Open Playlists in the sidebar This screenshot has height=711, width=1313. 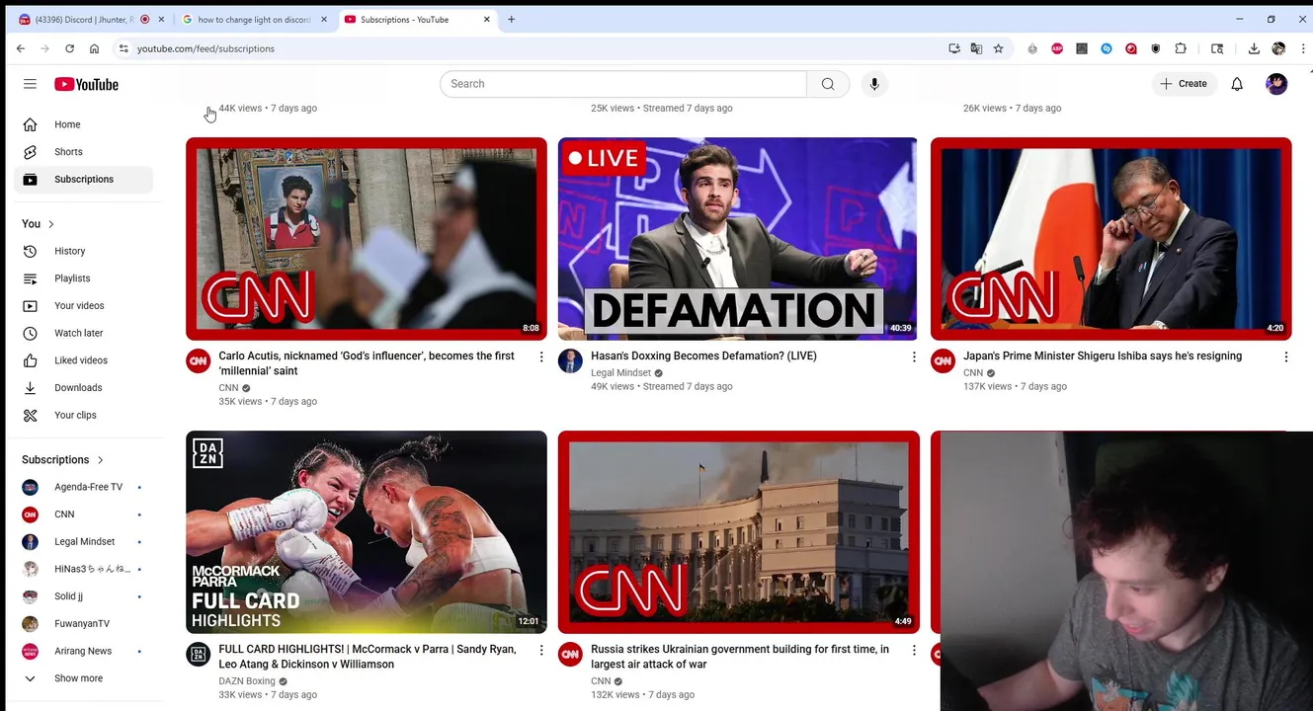click(x=85, y=278)
